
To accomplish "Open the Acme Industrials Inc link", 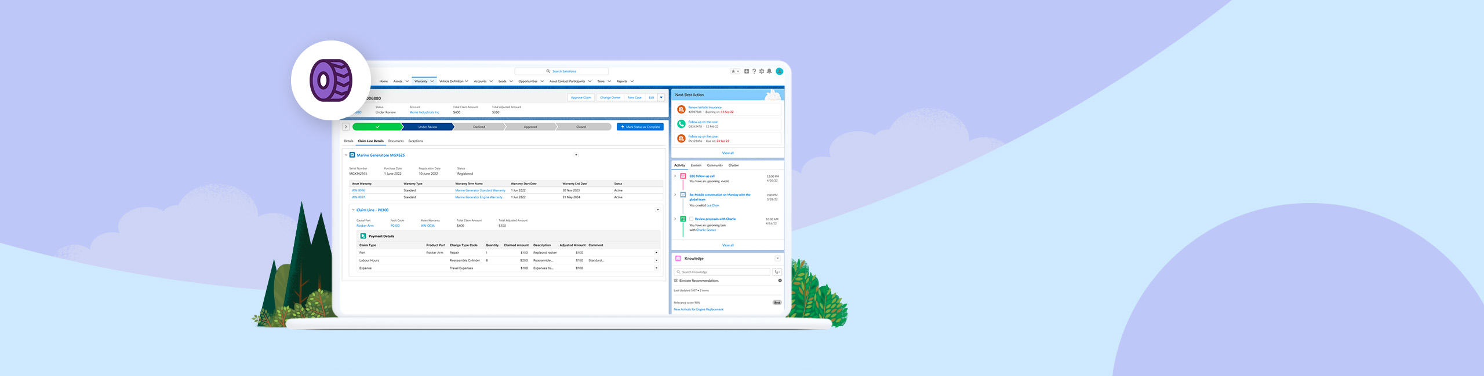I will 424,112.
